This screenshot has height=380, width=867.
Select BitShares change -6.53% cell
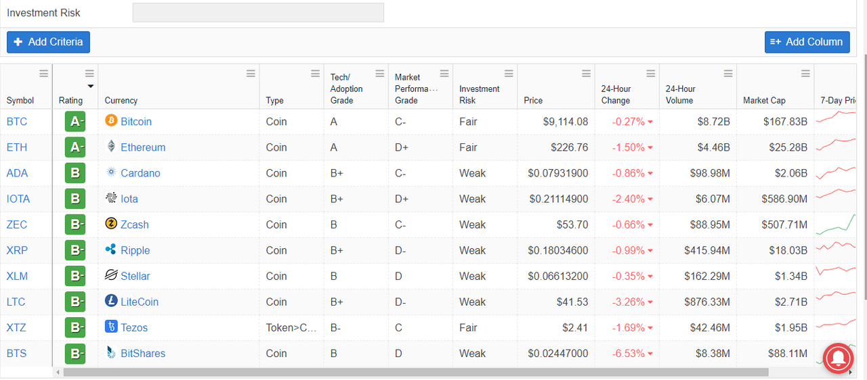pos(627,353)
